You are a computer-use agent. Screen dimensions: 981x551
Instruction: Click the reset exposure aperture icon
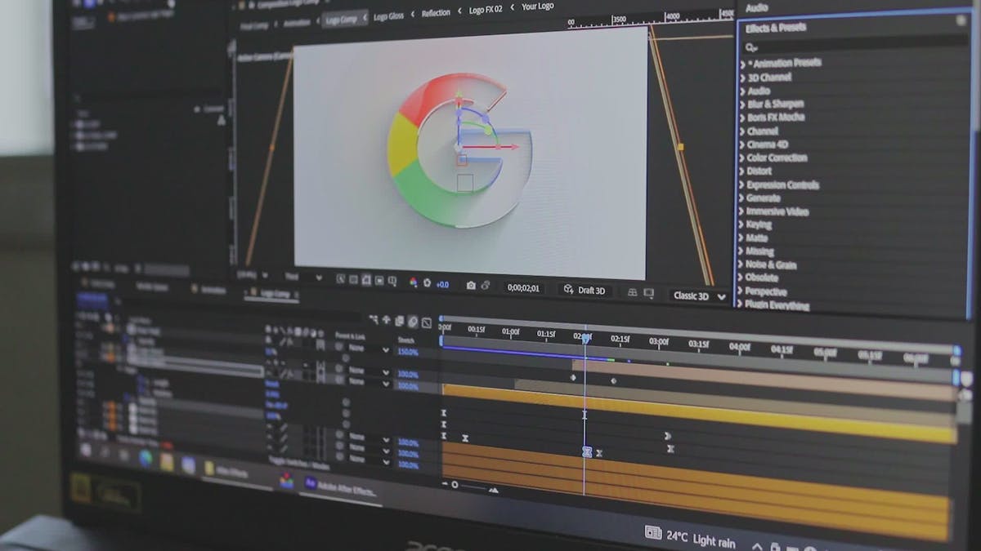coord(427,283)
